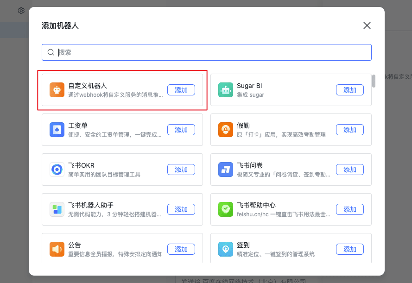Add the 飞书机器人助手 bot
Image resolution: width=412 pixels, height=283 pixels.
181,209
